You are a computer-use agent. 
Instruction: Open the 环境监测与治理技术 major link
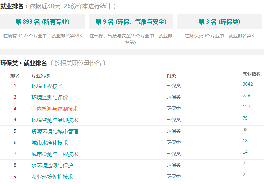(x=55, y=120)
